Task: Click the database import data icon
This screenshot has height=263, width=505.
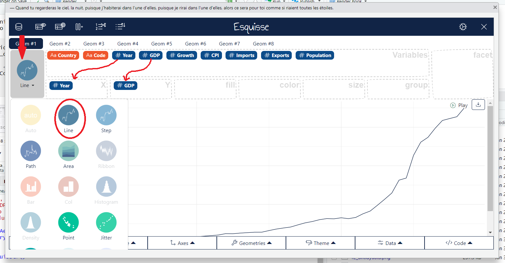Action: click(x=19, y=27)
